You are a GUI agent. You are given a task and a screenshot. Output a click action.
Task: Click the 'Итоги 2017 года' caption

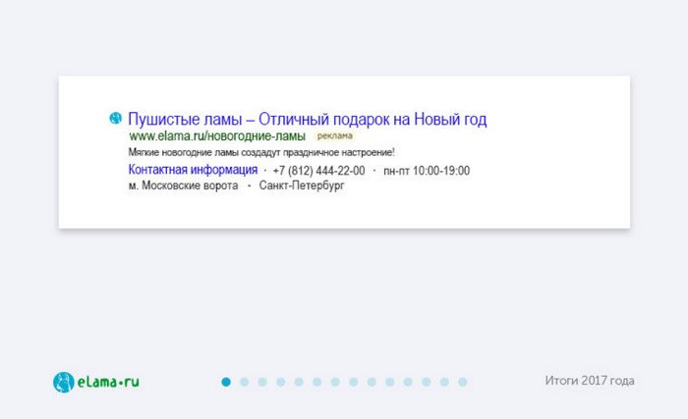tap(590, 381)
